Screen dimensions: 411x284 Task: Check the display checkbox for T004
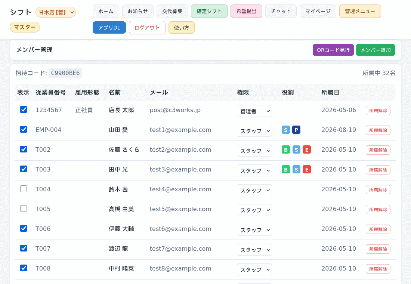click(24, 189)
